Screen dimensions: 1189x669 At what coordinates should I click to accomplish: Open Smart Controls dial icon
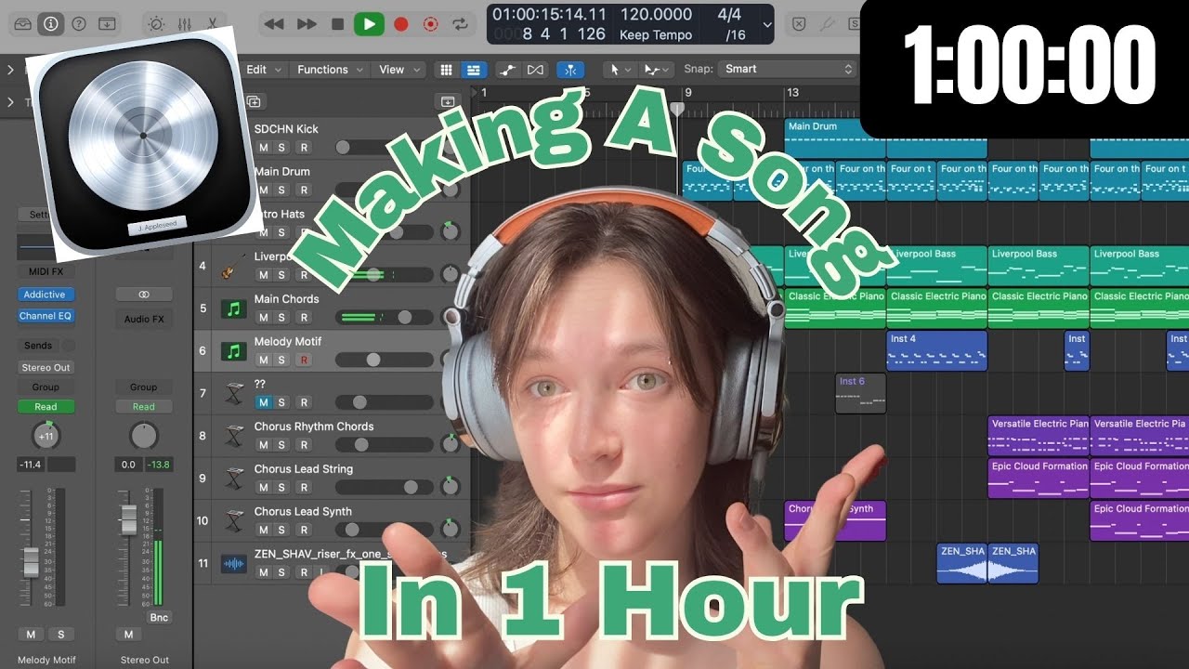pos(155,24)
